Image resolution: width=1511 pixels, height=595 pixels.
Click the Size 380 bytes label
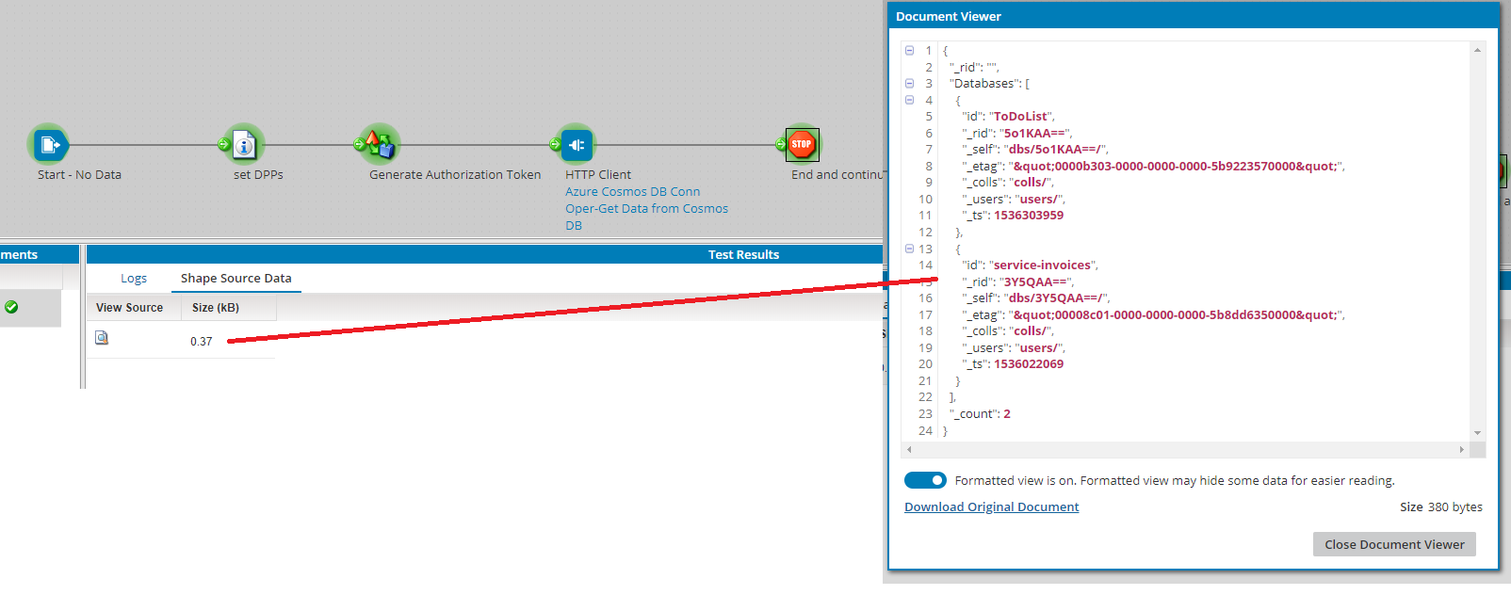coord(1441,507)
